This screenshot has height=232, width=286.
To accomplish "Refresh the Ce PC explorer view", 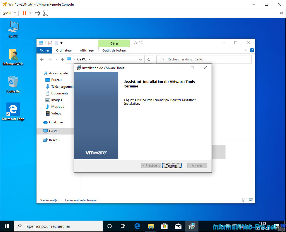I will click(x=149, y=59).
